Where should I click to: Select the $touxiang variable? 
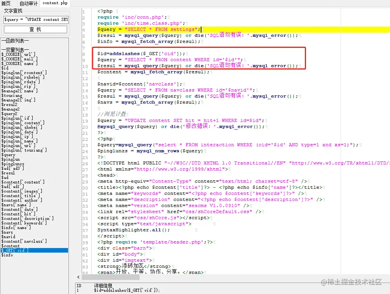pos(12,95)
